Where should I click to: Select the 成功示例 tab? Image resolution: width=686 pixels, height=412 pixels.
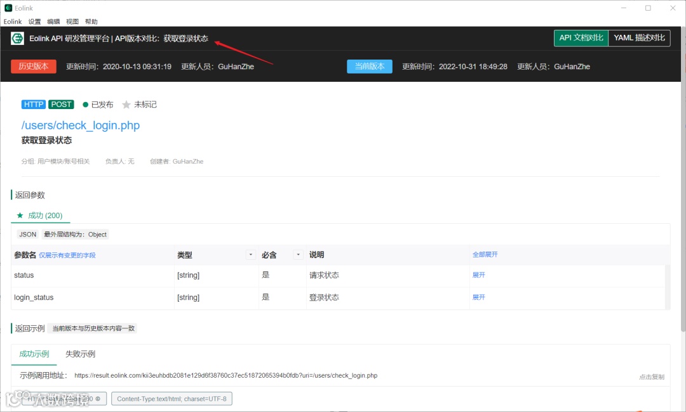(x=34, y=354)
